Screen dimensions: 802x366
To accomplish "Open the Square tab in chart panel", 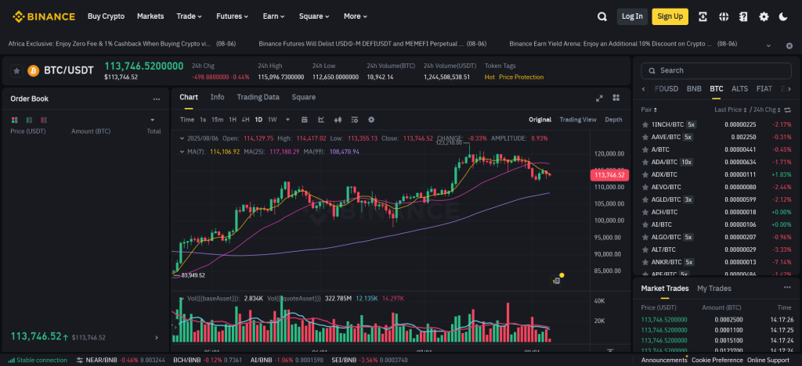I will pos(303,97).
